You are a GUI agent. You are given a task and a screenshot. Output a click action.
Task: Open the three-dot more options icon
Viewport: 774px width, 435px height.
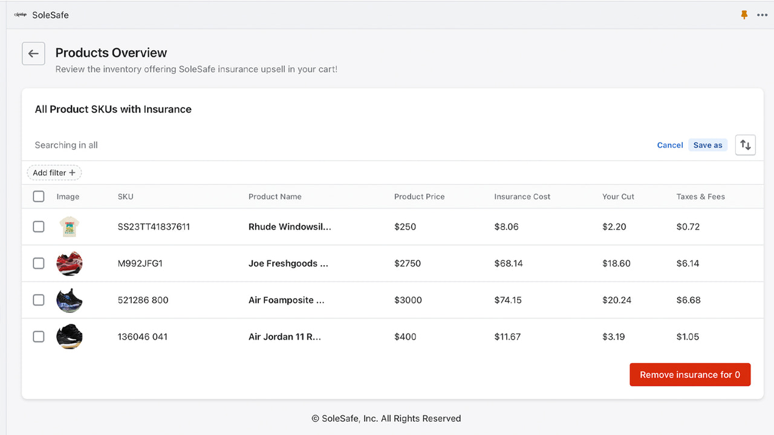coord(762,14)
